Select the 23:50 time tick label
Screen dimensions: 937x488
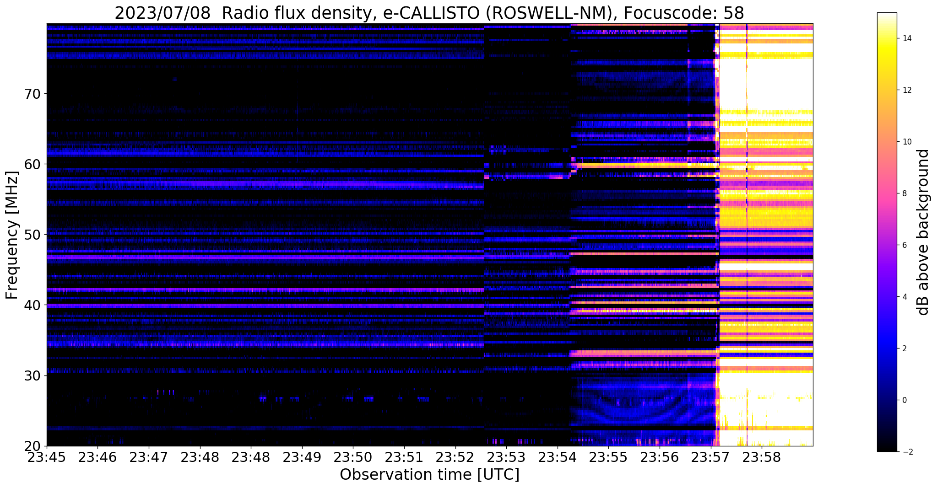(353, 457)
